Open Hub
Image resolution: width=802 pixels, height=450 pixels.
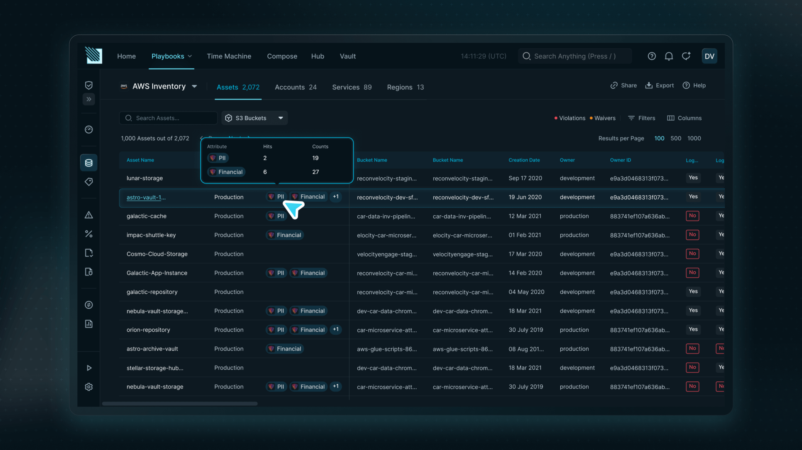point(317,56)
